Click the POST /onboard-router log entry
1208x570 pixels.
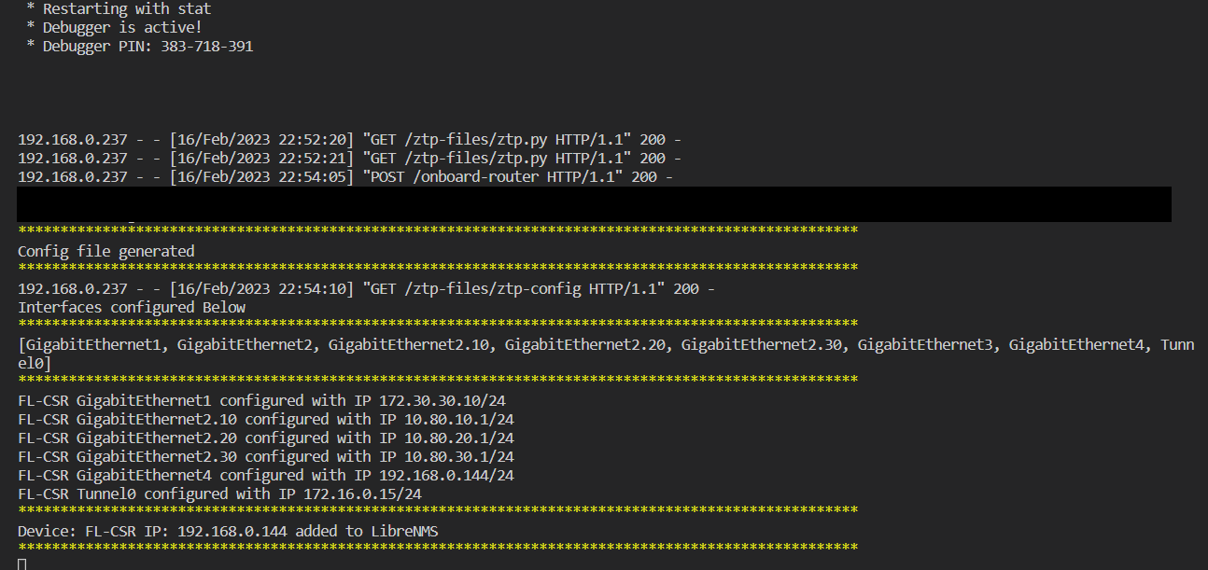(345, 176)
